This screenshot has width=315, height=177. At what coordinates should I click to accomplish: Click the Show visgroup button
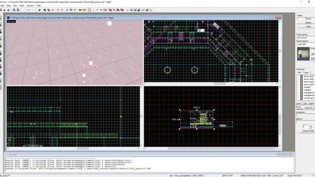[299, 104]
